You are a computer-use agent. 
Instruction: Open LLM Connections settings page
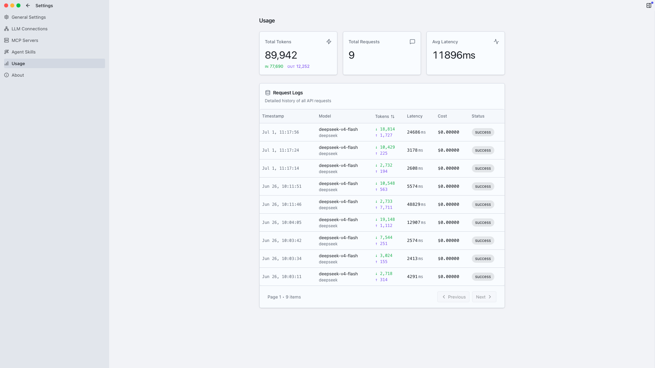(55, 29)
